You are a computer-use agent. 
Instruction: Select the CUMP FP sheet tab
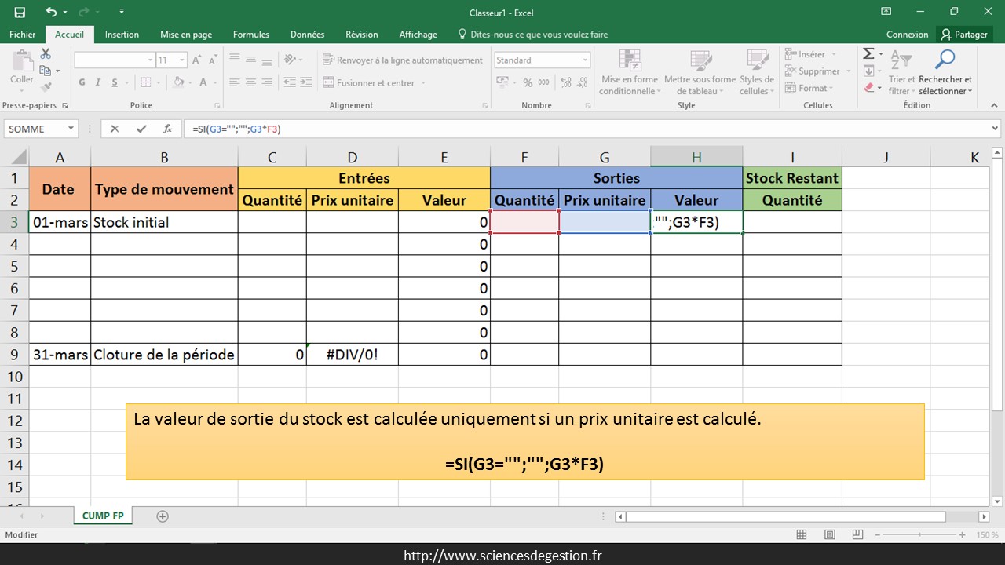[103, 516]
